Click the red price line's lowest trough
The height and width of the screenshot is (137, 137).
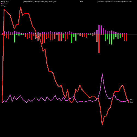pyautogui.click(x=102, y=125)
